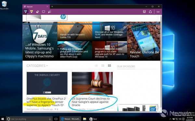Switch to the plain list view icon
This screenshot has height=121, width=195.
[x=96, y=66]
